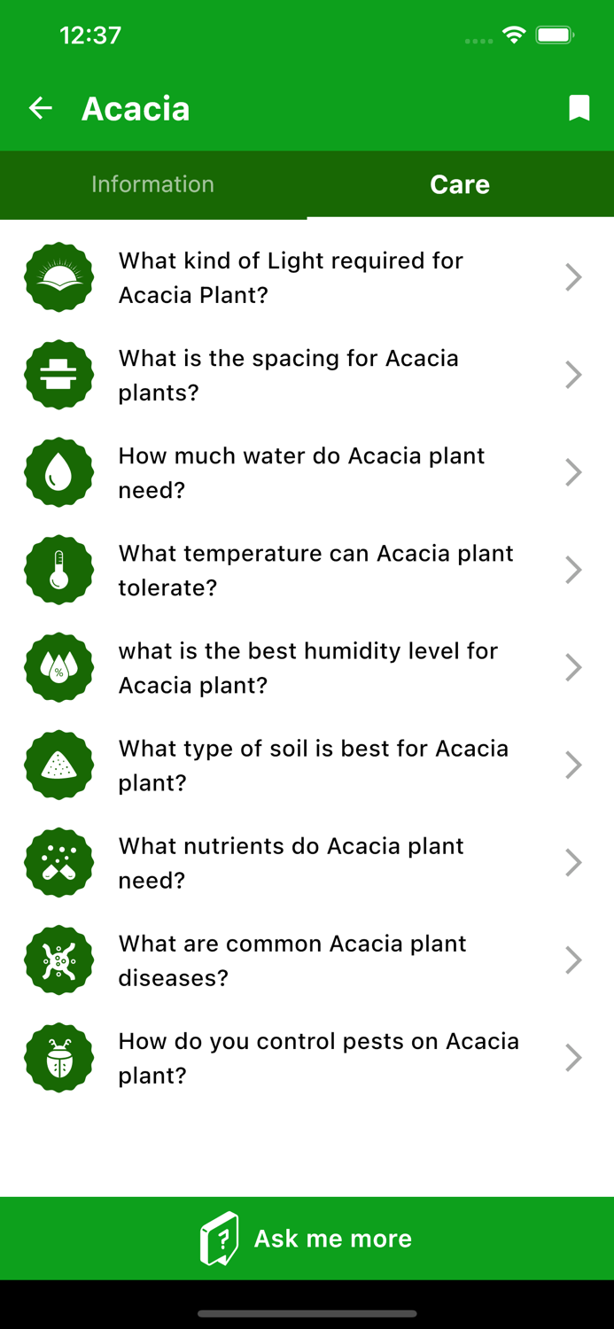Open the pest control question details
The width and height of the screenshot is (614, 1329).
pyautogui.click(x=573, y=1057)
